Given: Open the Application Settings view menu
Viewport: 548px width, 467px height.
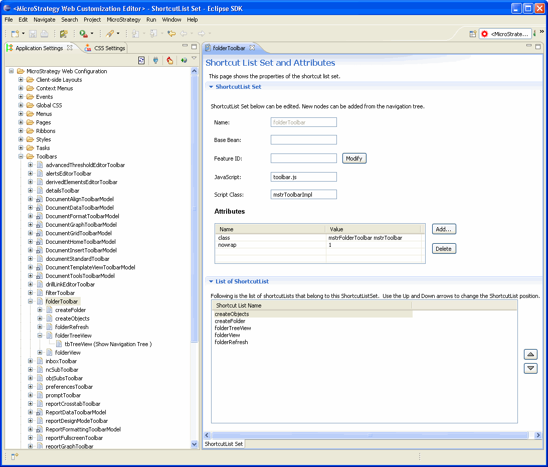Looking at the screenshot, I should 194,58.
